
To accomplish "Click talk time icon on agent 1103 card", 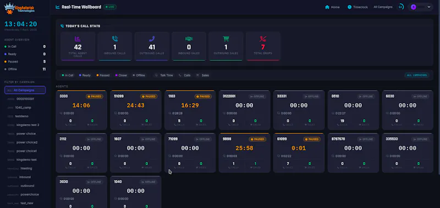I will (170, 114).
